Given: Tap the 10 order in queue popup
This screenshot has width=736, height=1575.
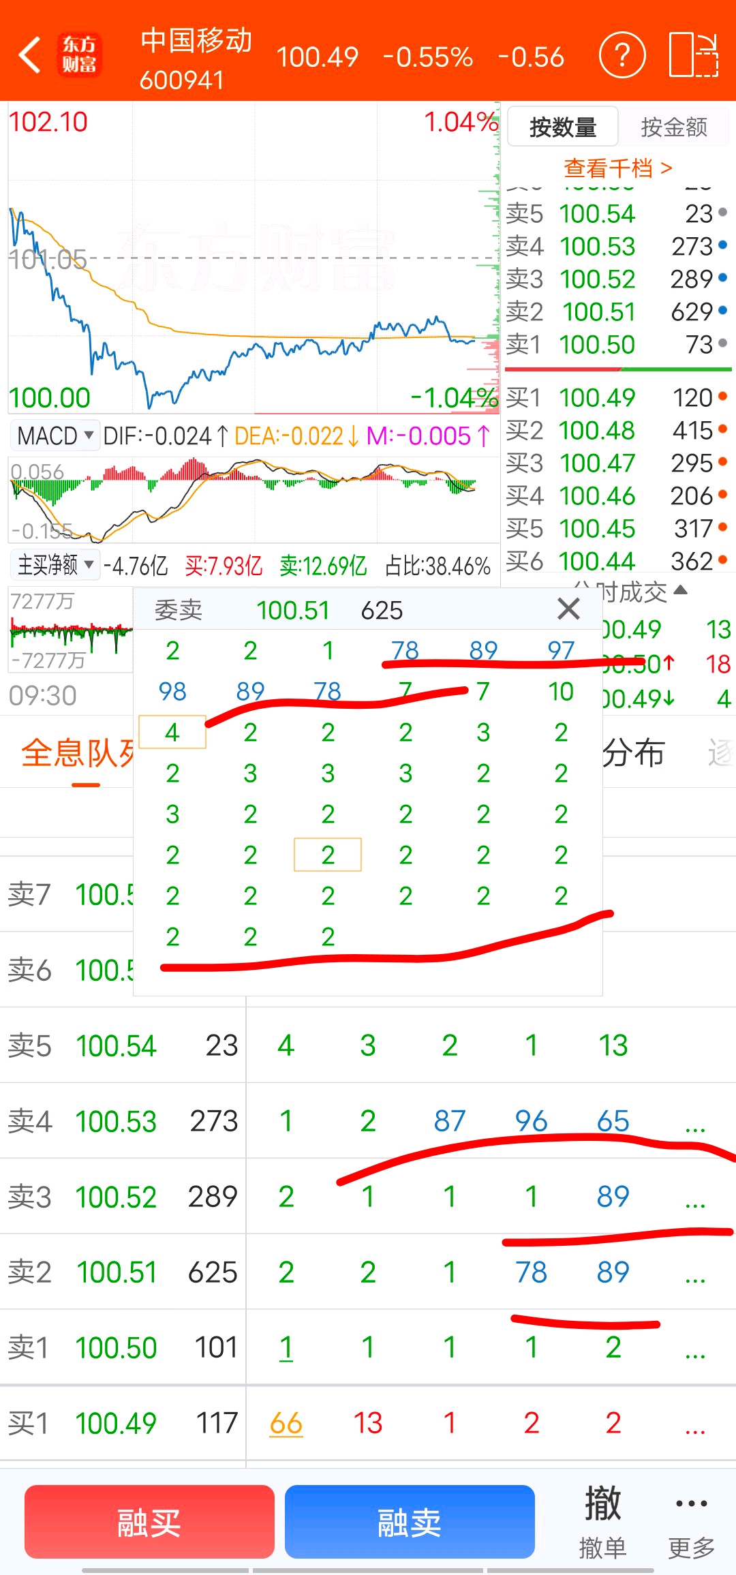Looking at the screenshot, I should [x=561, y=691].
